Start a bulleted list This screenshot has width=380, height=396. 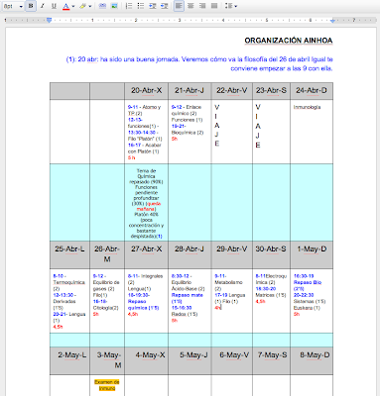pos(141,6)
